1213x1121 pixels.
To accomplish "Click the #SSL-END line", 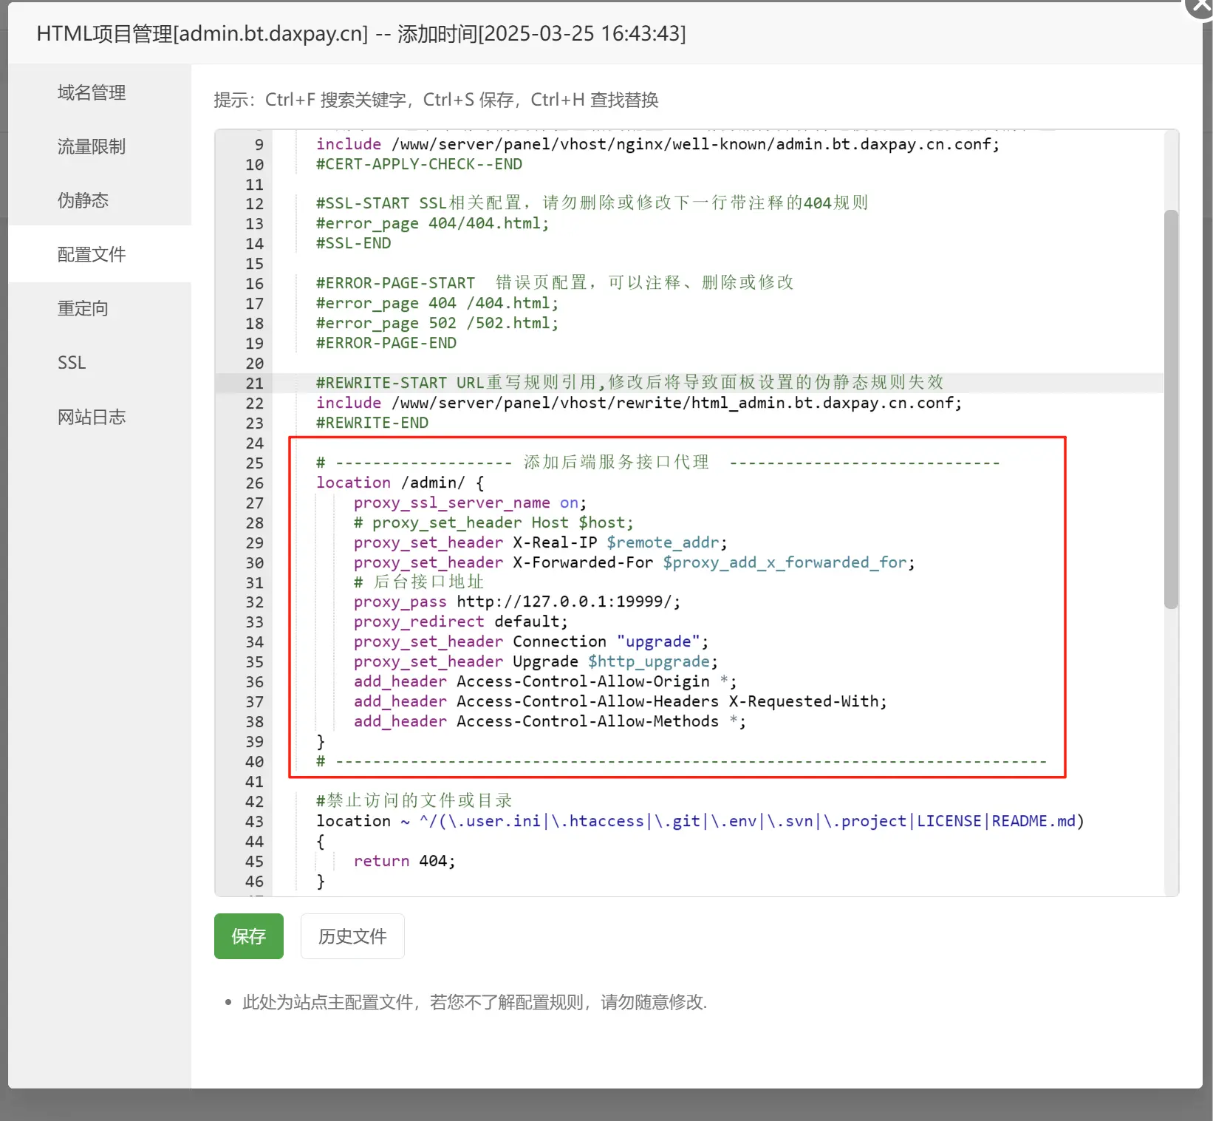I will coord(354,243).
